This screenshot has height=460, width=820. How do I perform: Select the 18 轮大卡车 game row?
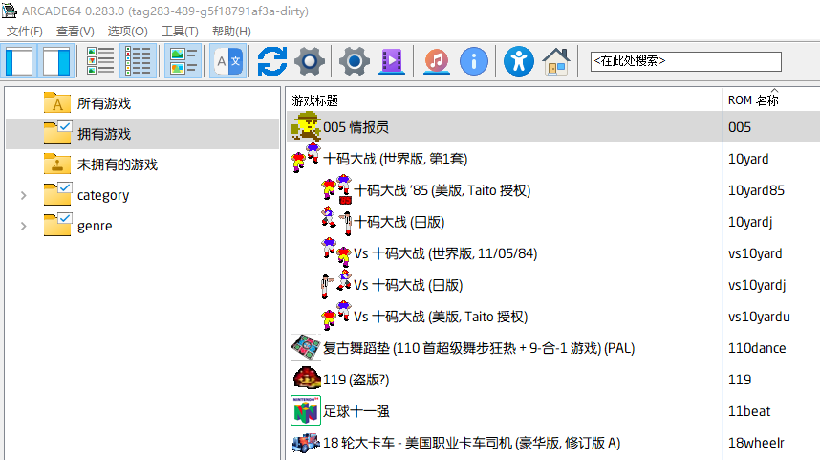[x=553, y=443]
